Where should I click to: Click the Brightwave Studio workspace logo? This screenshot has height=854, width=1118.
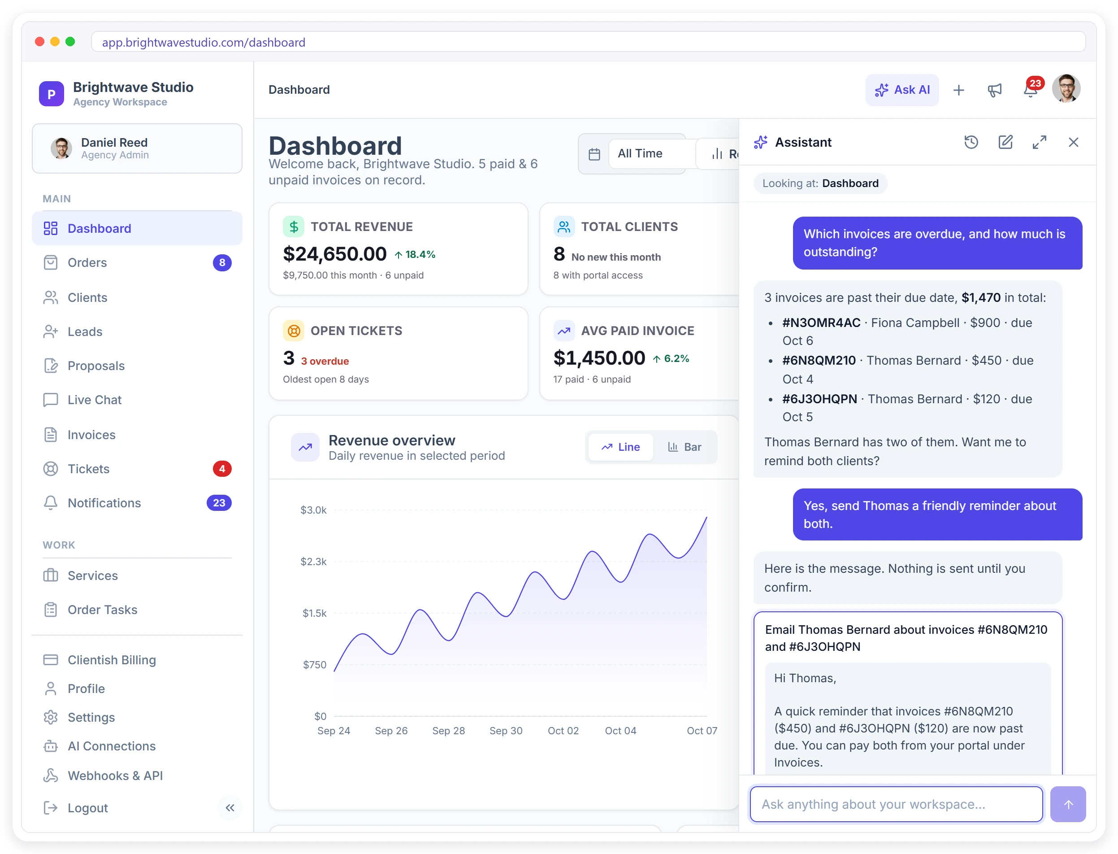[51, 94]
